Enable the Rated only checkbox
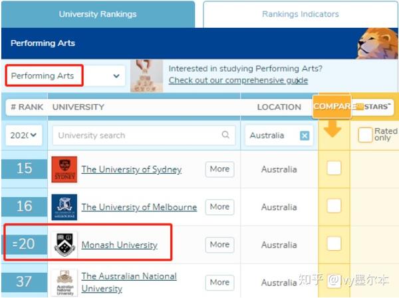 (x=365, y=135)
